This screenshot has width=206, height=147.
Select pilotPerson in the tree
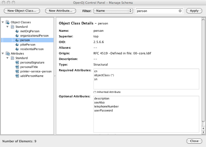coord(28,45)
